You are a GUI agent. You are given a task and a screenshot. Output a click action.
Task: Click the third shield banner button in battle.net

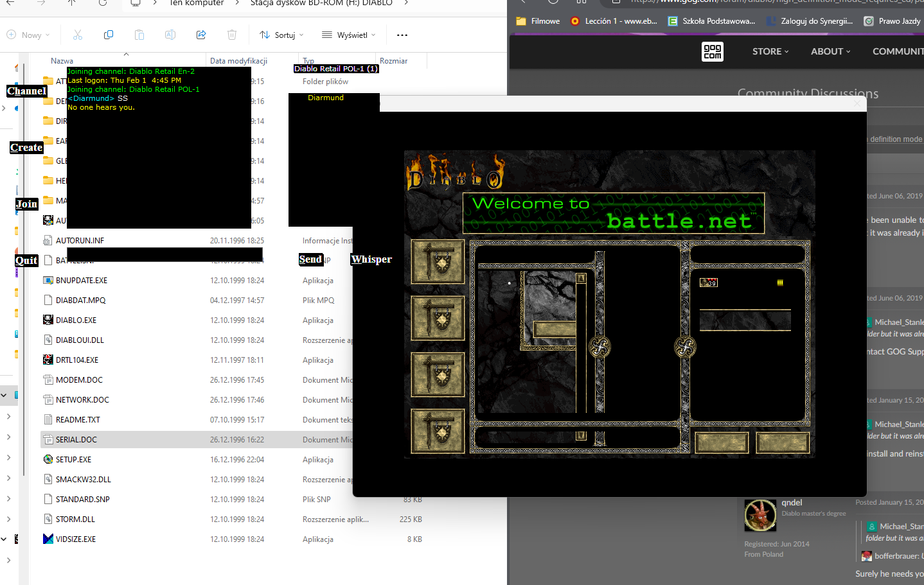click(438, 375)
